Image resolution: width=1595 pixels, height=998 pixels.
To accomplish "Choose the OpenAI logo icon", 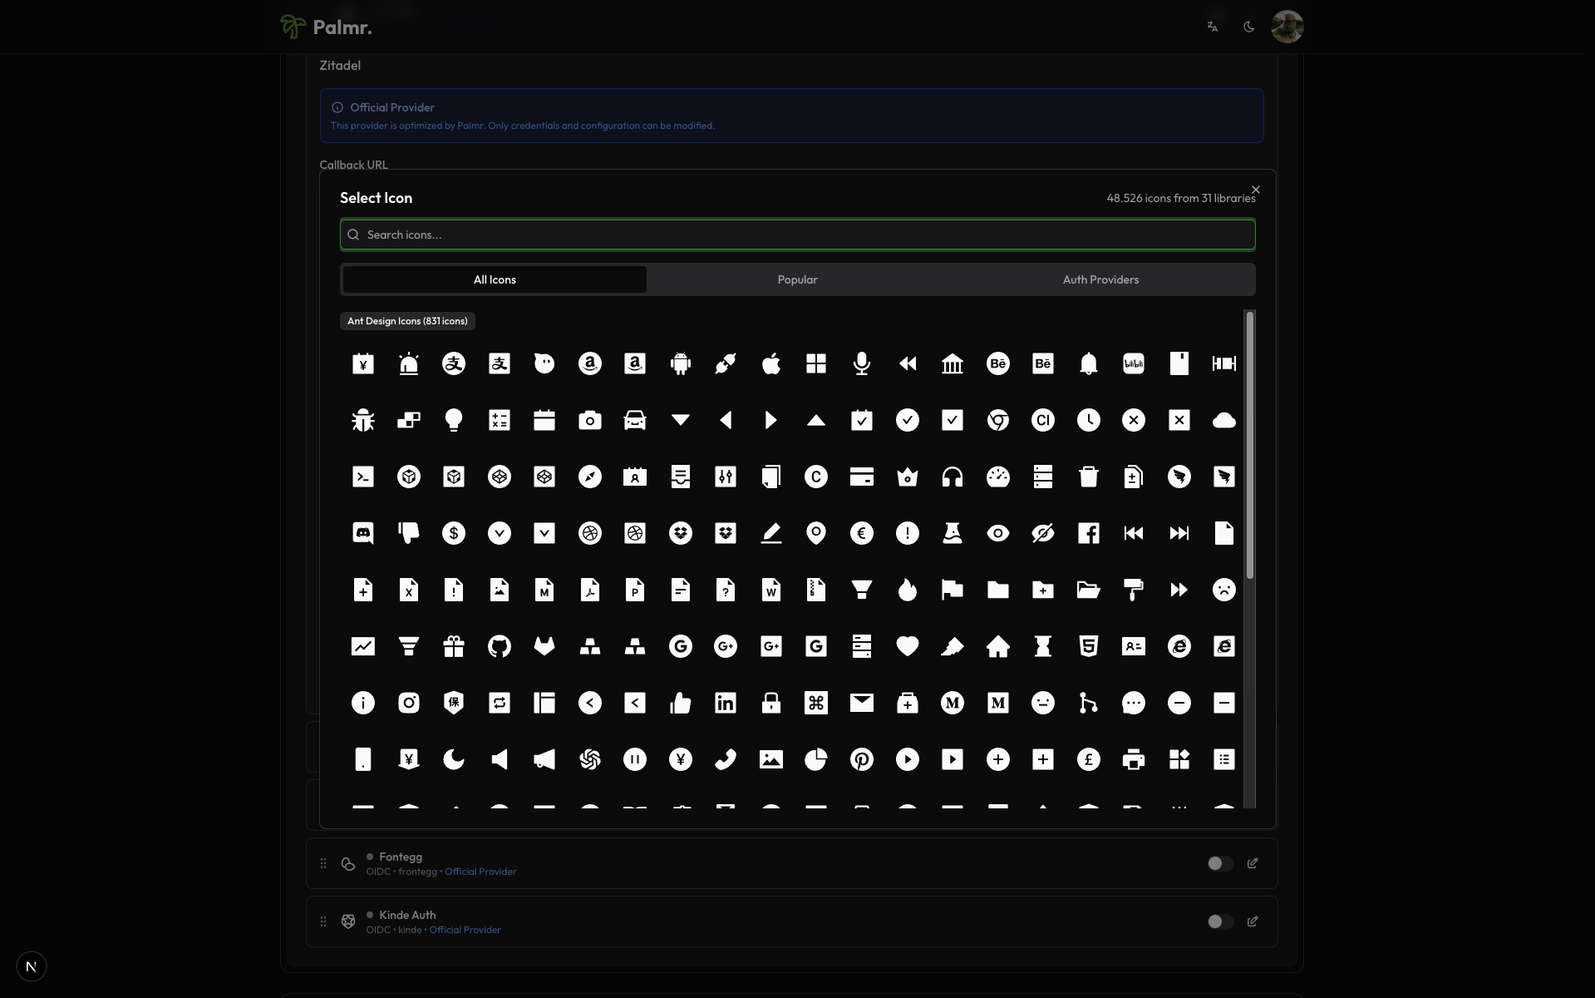I will coord(589,759).
